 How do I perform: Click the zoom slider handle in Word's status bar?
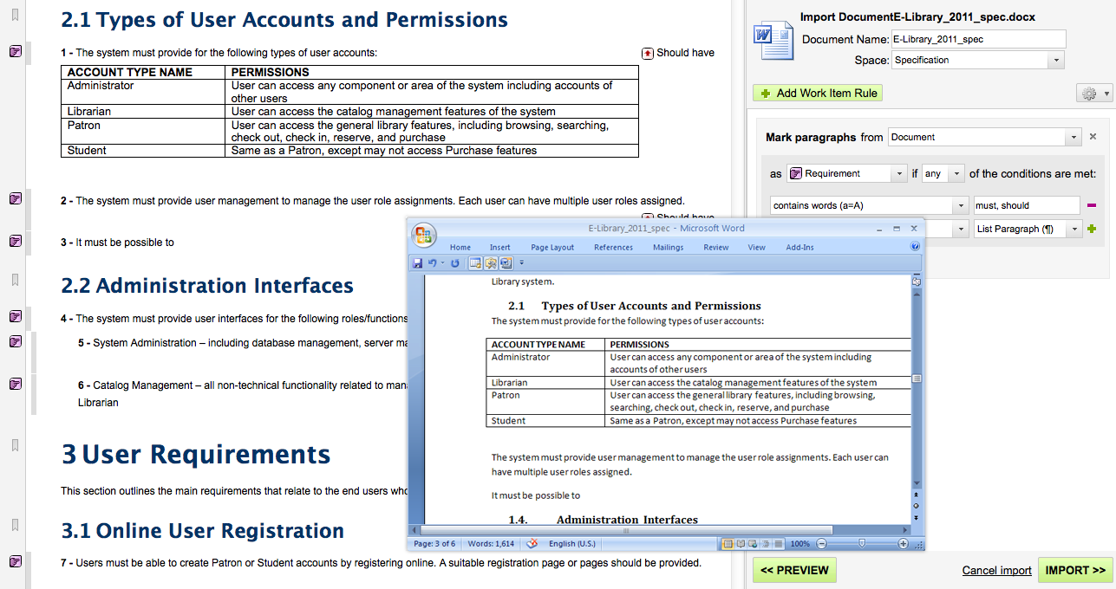point(861,543)
